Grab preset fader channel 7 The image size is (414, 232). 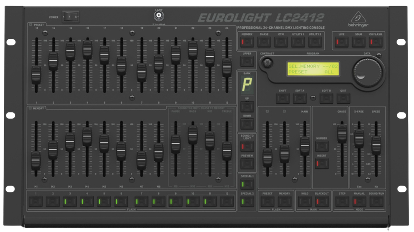click(141, 72)
